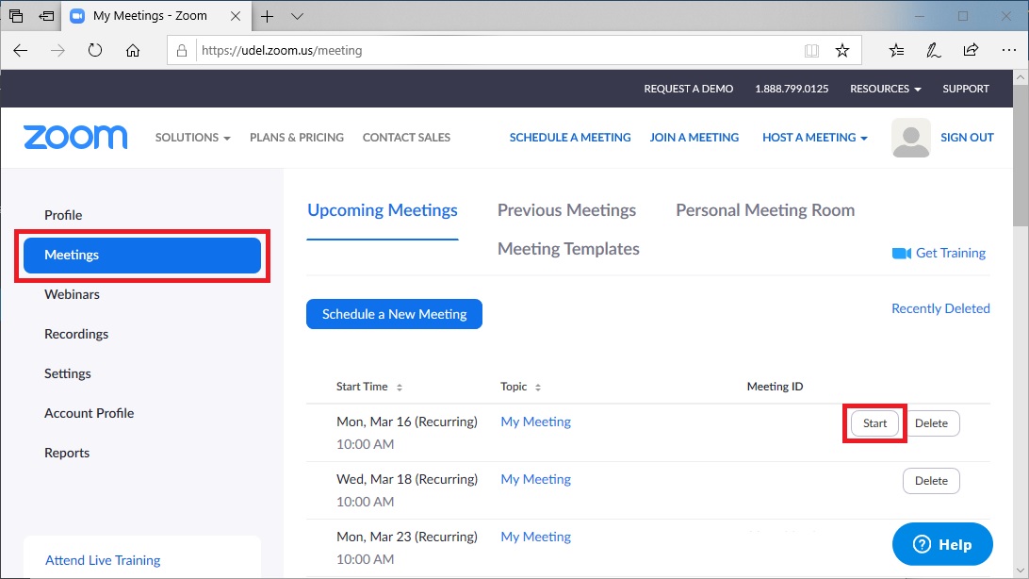The height and width of the screenshot is (579, 1029).
Task: Click Schedule a Meeting in header
Action: (x=569, y=137)
